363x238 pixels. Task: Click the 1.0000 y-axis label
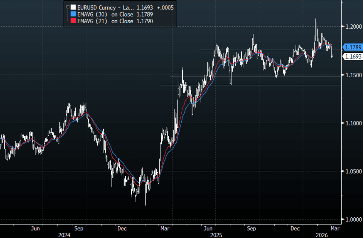point(352,219)
